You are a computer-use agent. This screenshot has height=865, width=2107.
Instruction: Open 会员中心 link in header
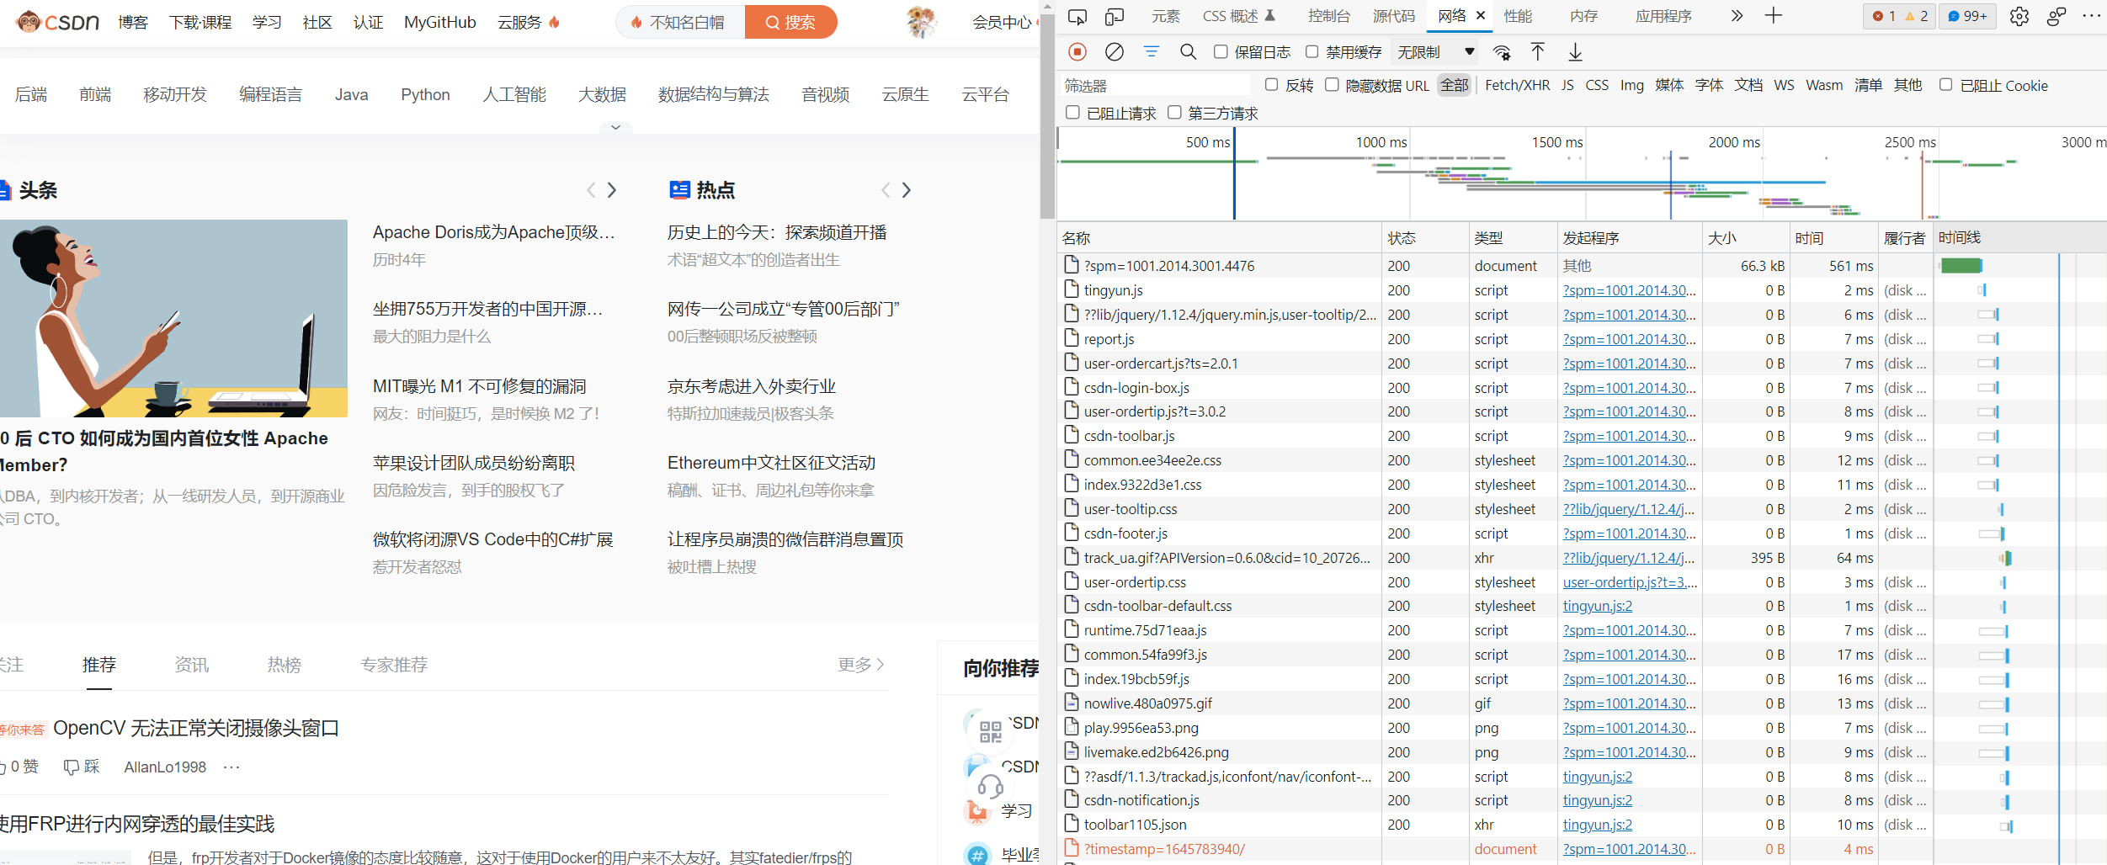click(1002, 23)
